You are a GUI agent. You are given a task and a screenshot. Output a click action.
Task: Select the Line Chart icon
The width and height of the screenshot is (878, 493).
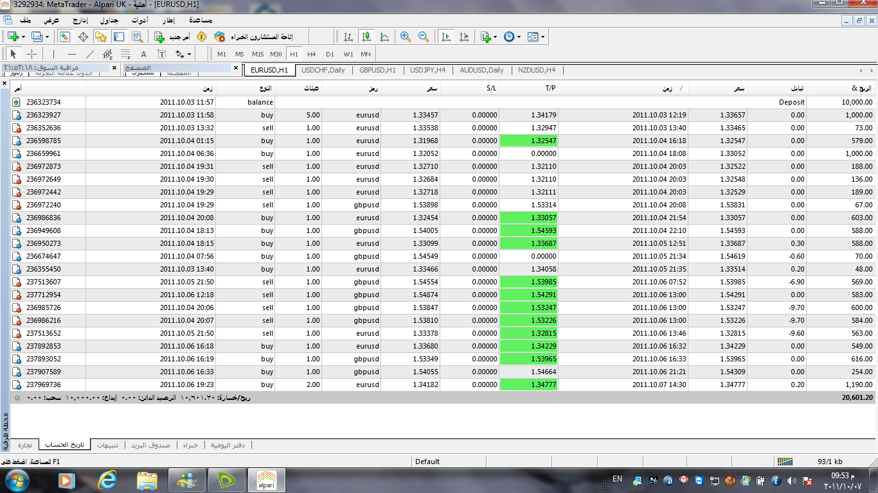click(x=384, y=37)
